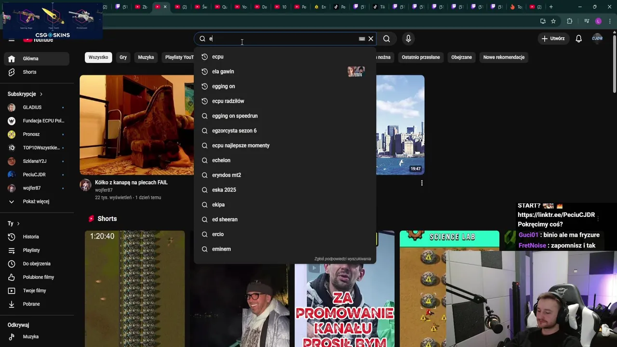Select 'ecpu najlepsze momenty' suggestion

tap(284, 146)
